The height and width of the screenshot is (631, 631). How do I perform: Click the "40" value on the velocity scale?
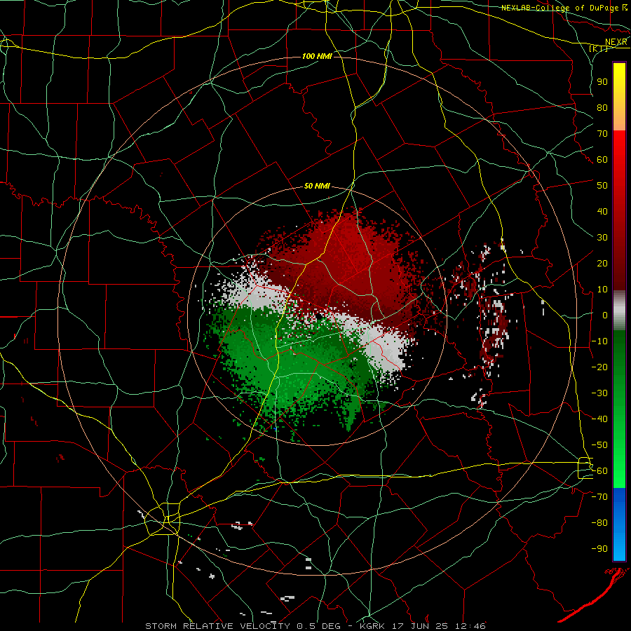(602, 212)
